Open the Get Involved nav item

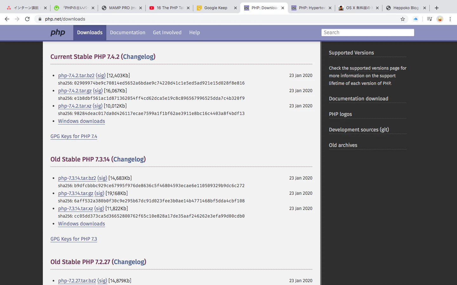pyautogui.click(x=167, y=33)
